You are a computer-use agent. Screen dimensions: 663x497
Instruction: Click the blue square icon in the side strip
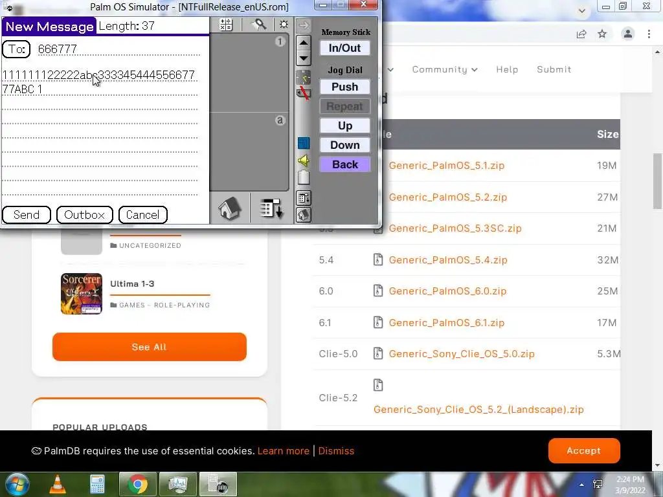pyautogui.click(x=304, y=143)
